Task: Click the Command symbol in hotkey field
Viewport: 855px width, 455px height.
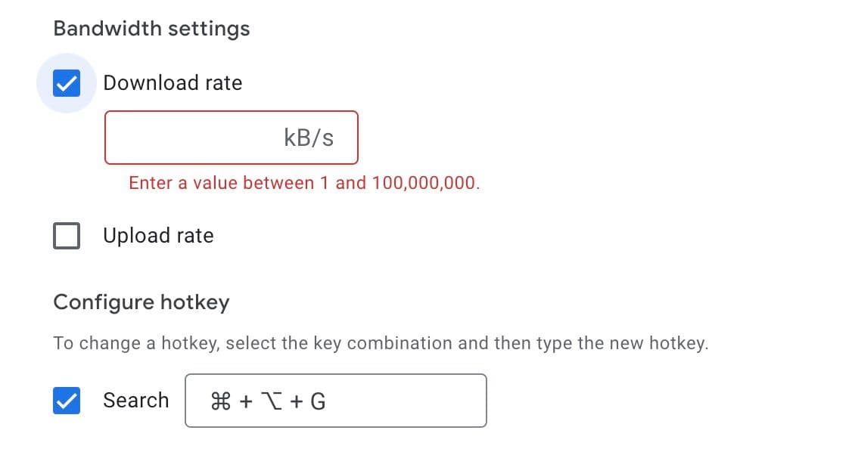Action: (x=221, y=401)
